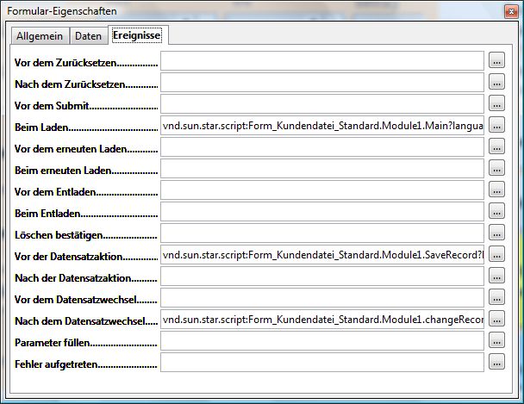Click the ellipsis button for Löschen bestätigen

tap(497, 233)
